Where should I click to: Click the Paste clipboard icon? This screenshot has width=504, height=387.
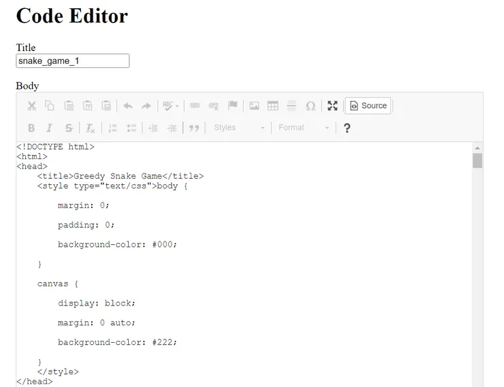[69, 106]
